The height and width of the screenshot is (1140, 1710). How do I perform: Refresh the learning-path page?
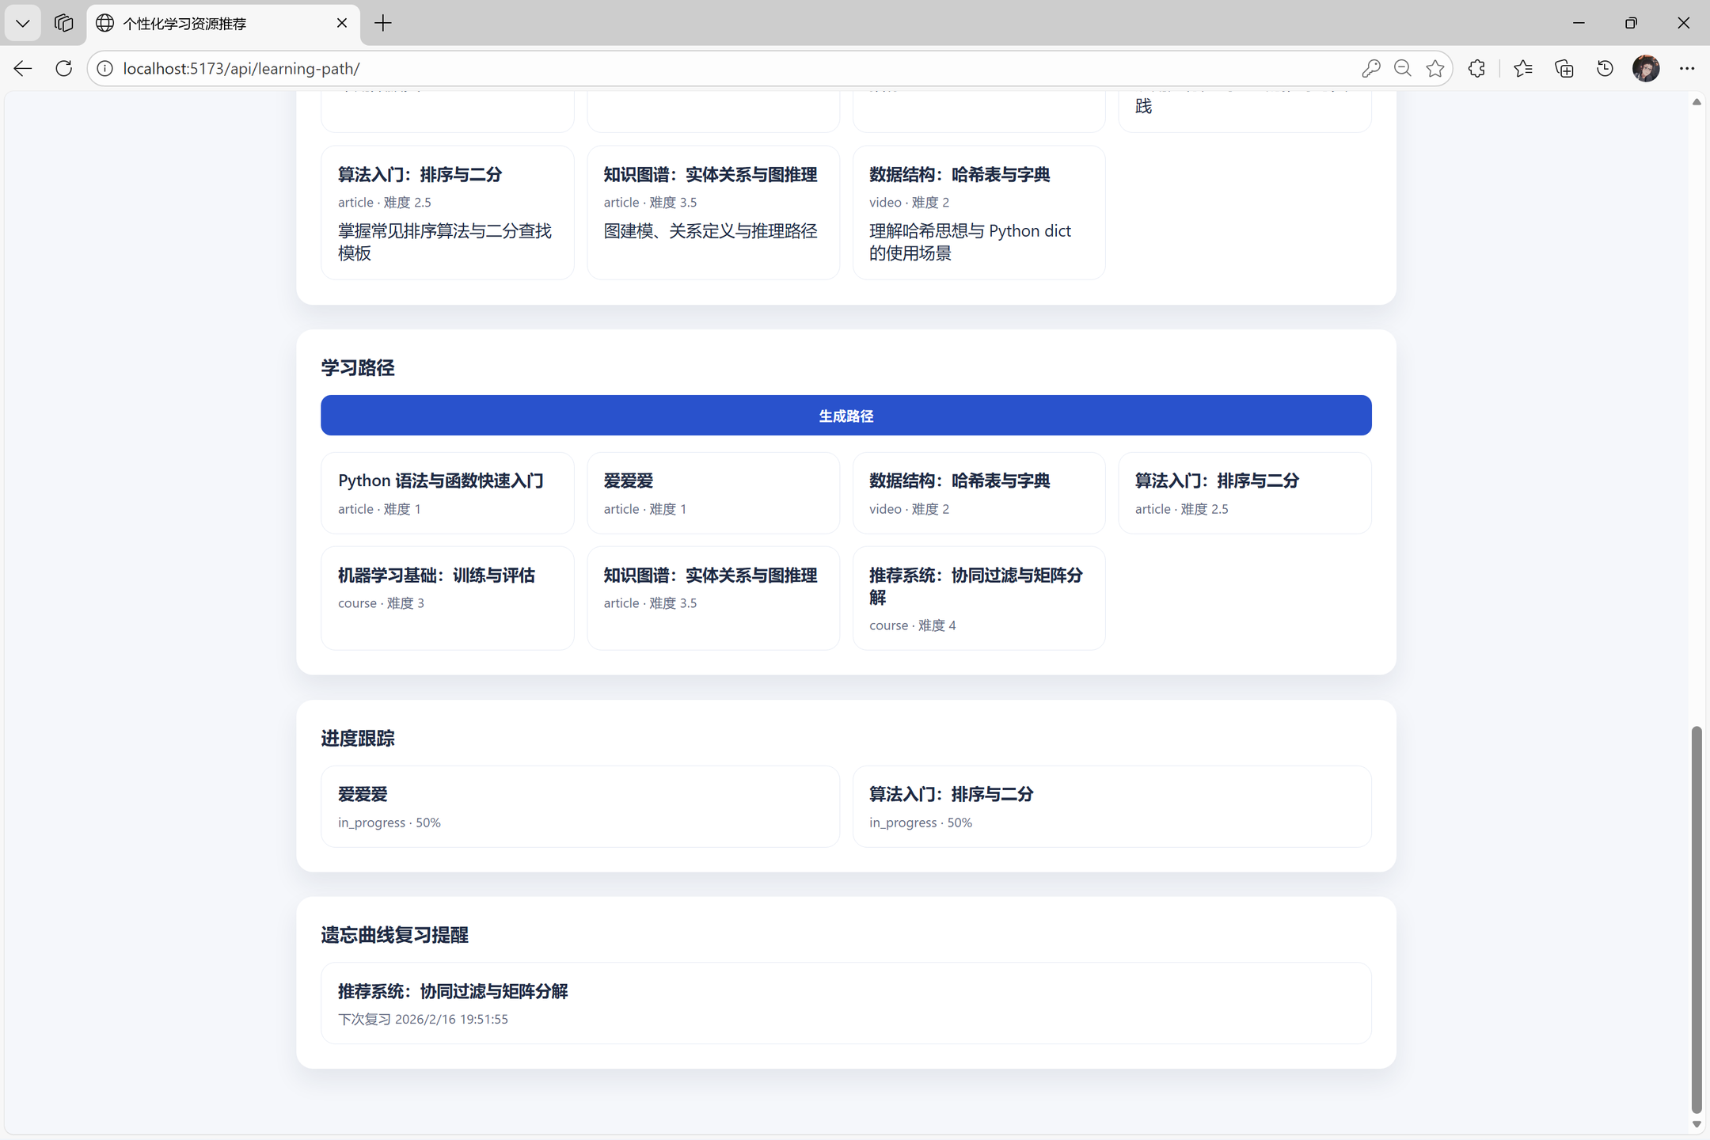pos(63,68)
